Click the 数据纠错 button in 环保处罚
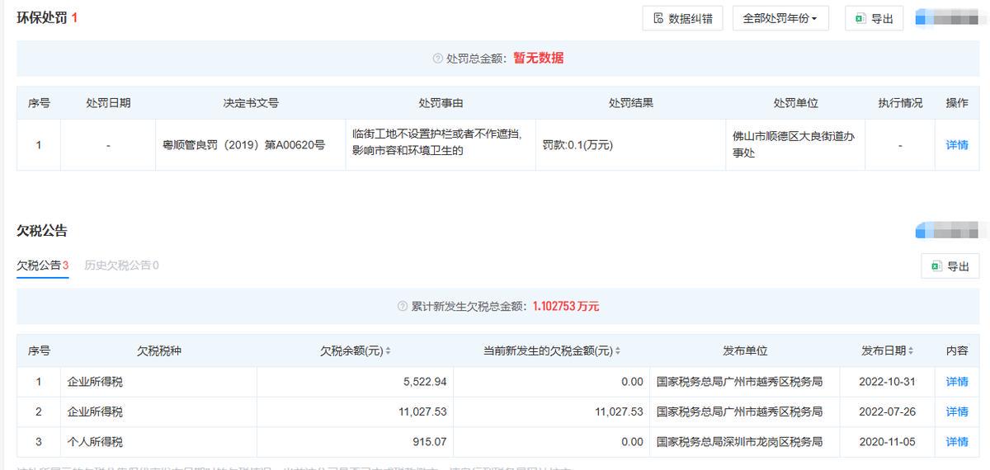This screenshot has width=990, height=470. 682,18
